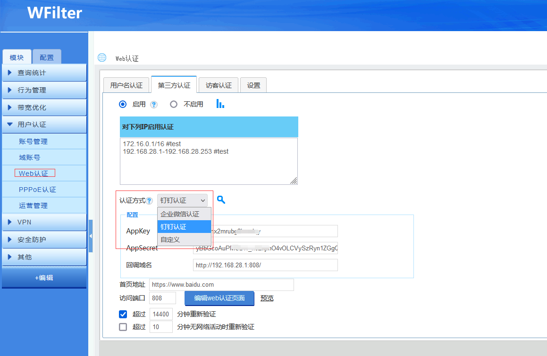The height and width of the screenshot is (356, 547).
Task: Click the magnifier icon beside 认证方式 dropdown
Action: (x=221, y=200)
